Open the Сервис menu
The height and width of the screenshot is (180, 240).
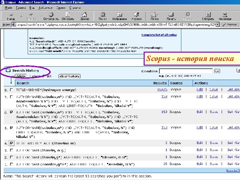[x=61, y=8]
